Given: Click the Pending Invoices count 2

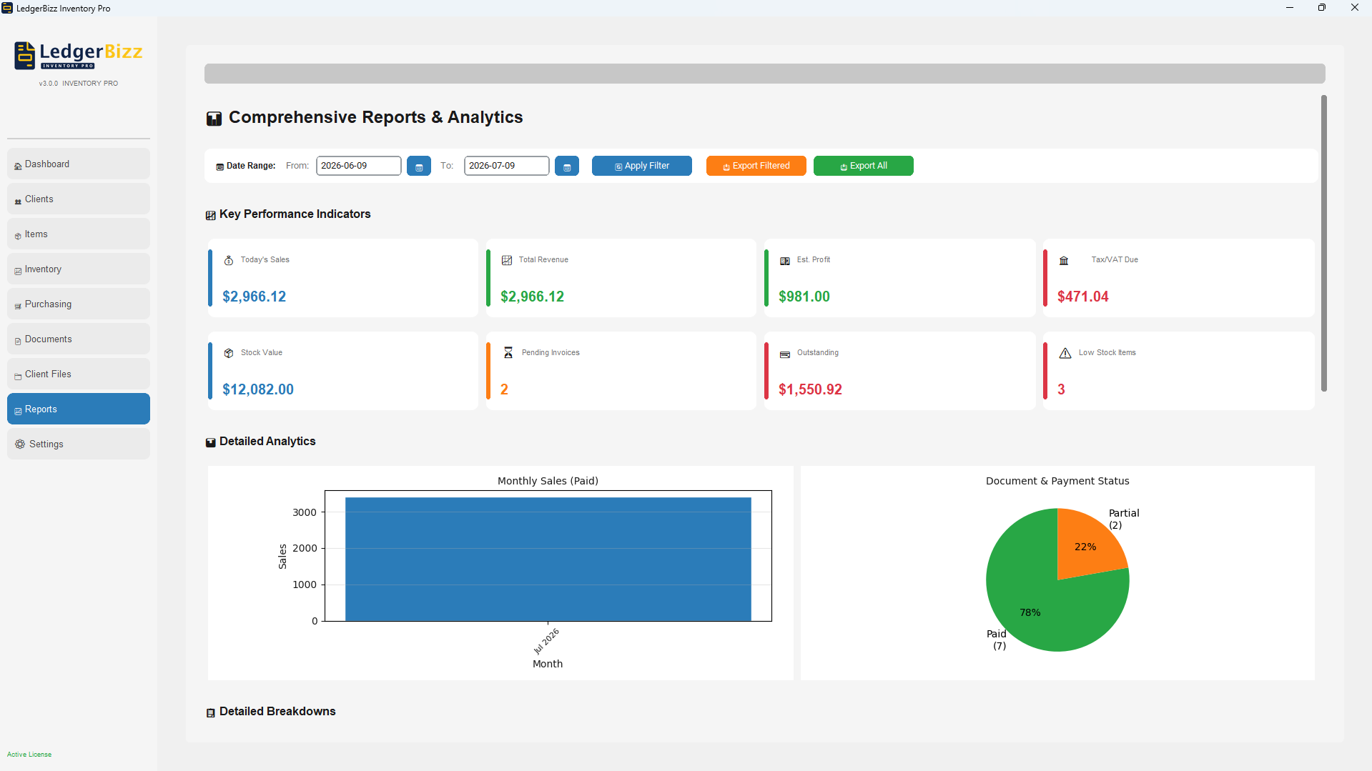Looking at the screenshot, I should pyautogui.click(x=504, y=389).
